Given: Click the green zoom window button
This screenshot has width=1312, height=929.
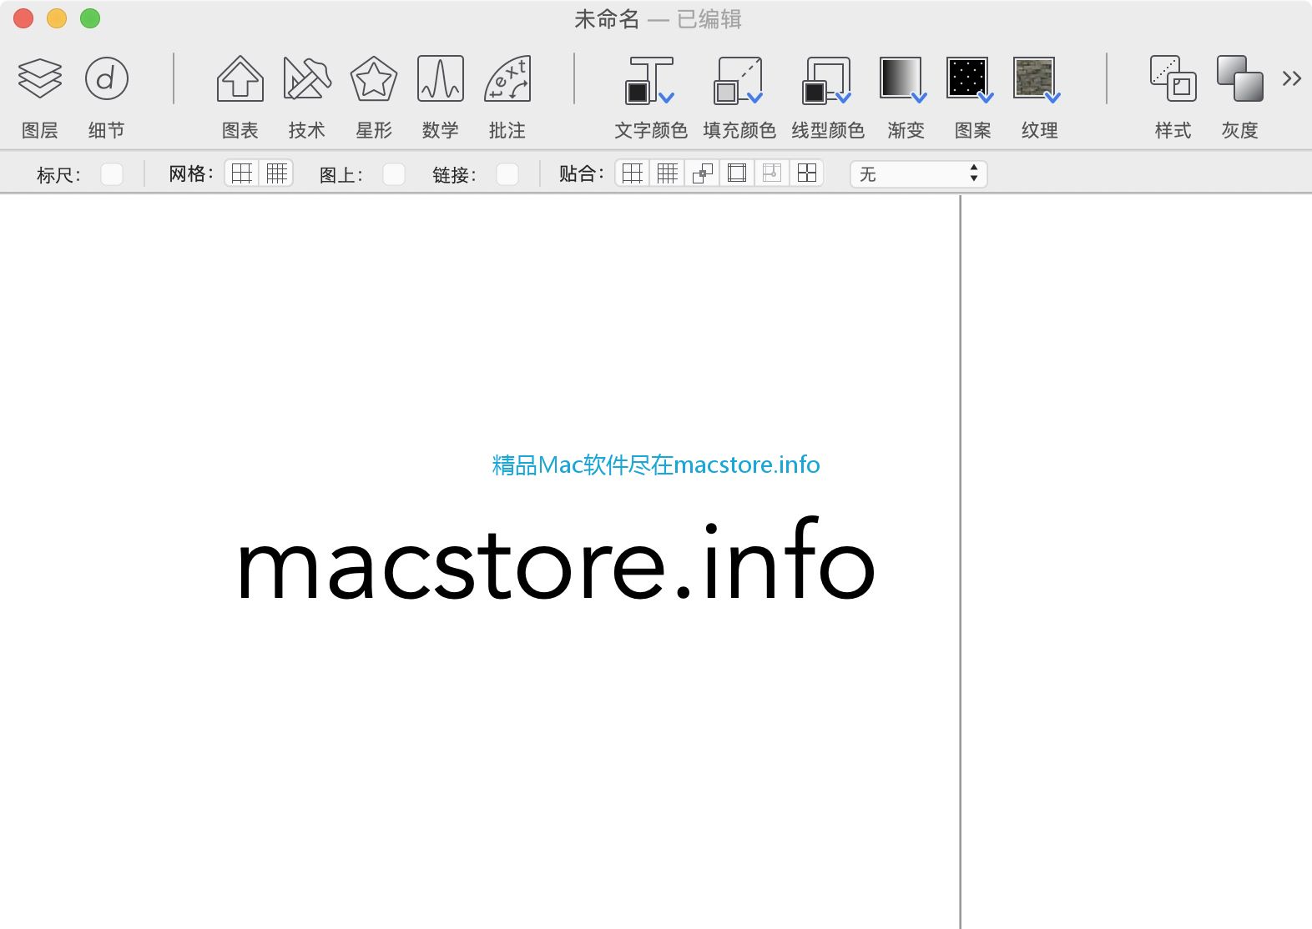Looking at the screenshot, I should (90, 18).
